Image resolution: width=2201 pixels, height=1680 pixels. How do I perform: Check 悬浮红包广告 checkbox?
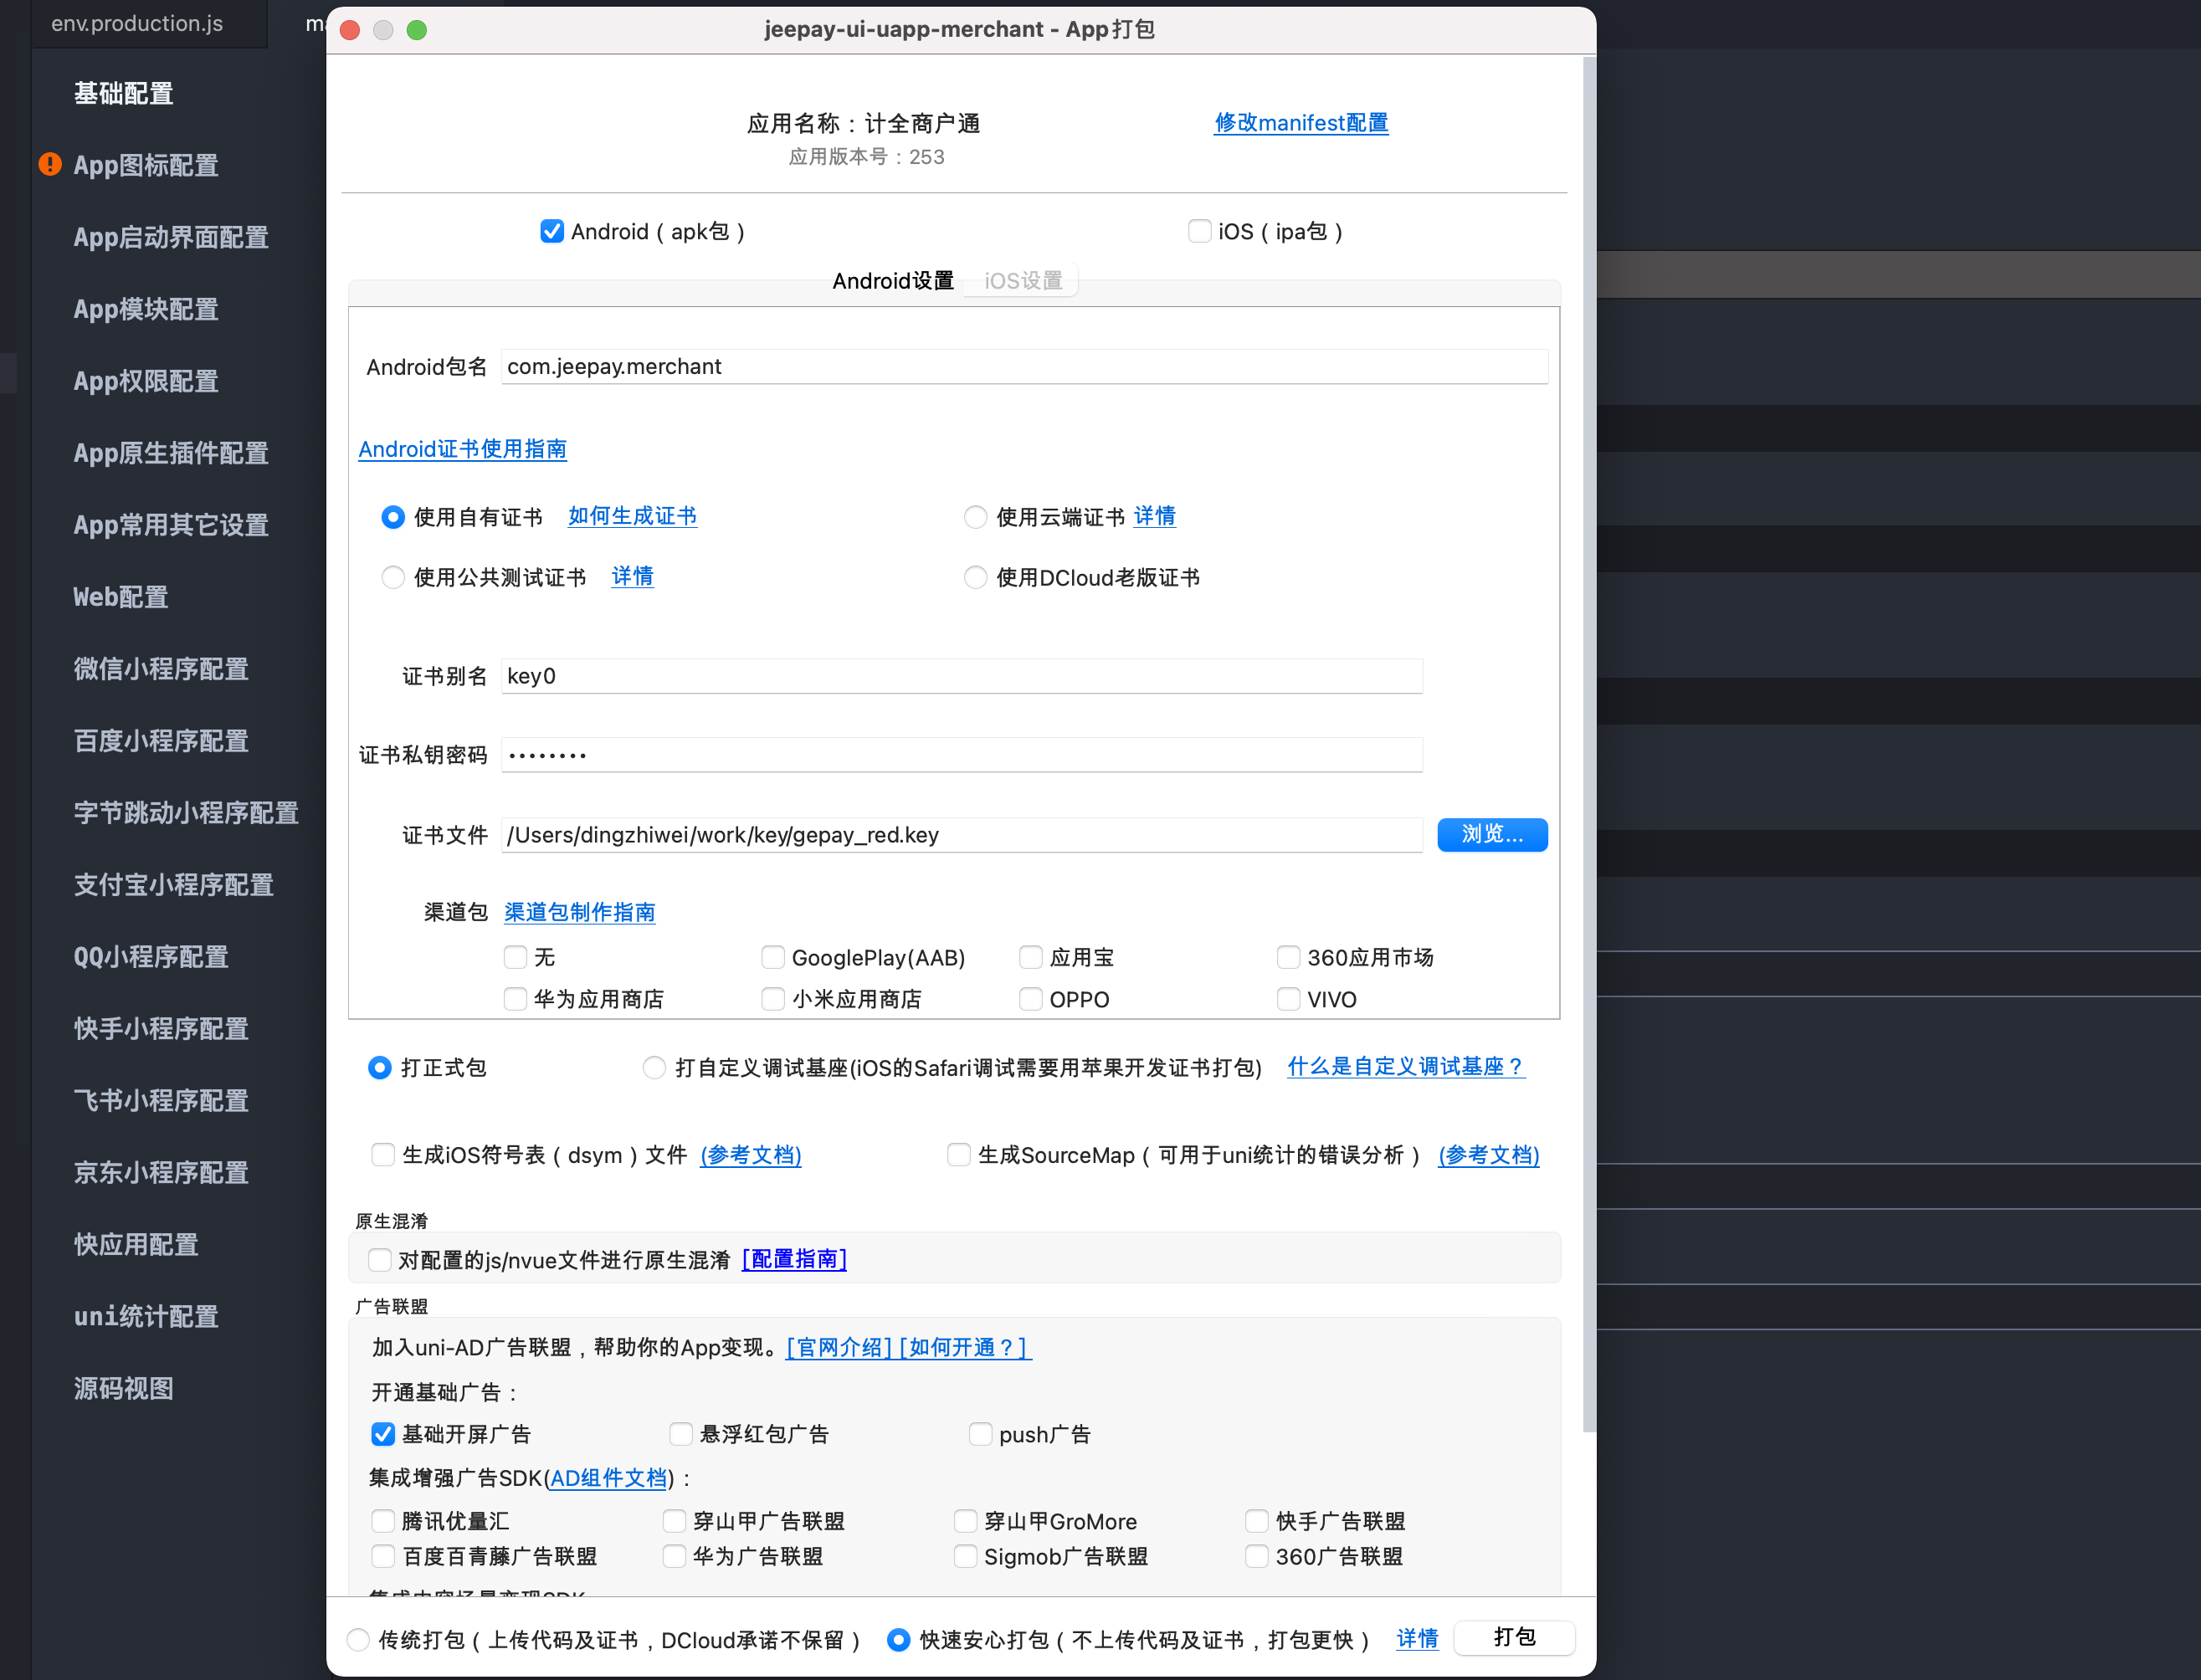[681, 1434]
